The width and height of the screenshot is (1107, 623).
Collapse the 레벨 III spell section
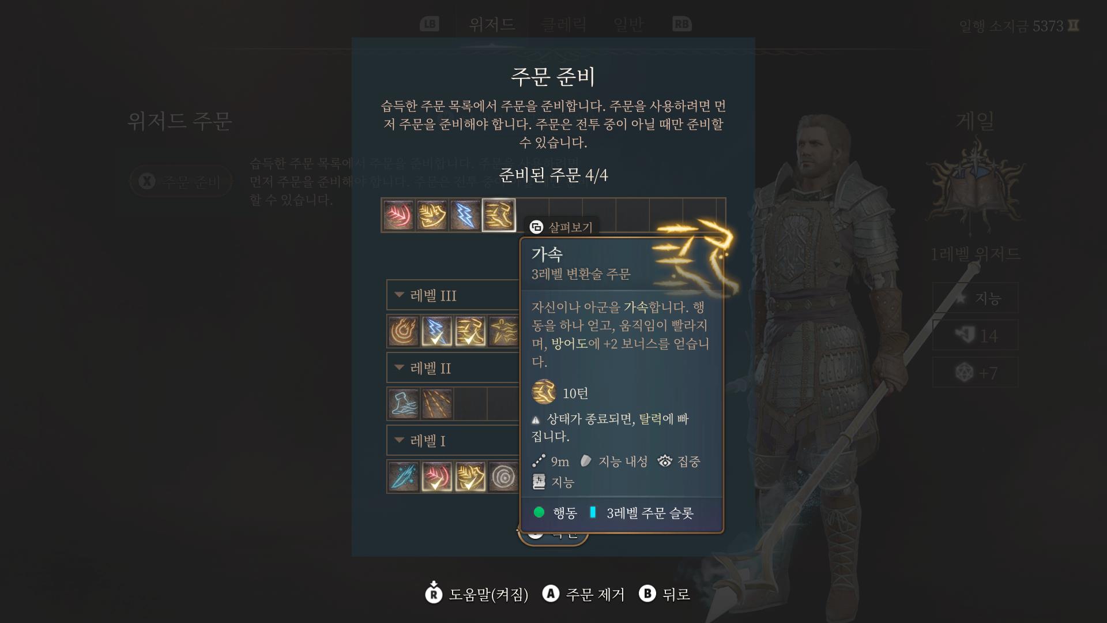click(453, 295)
